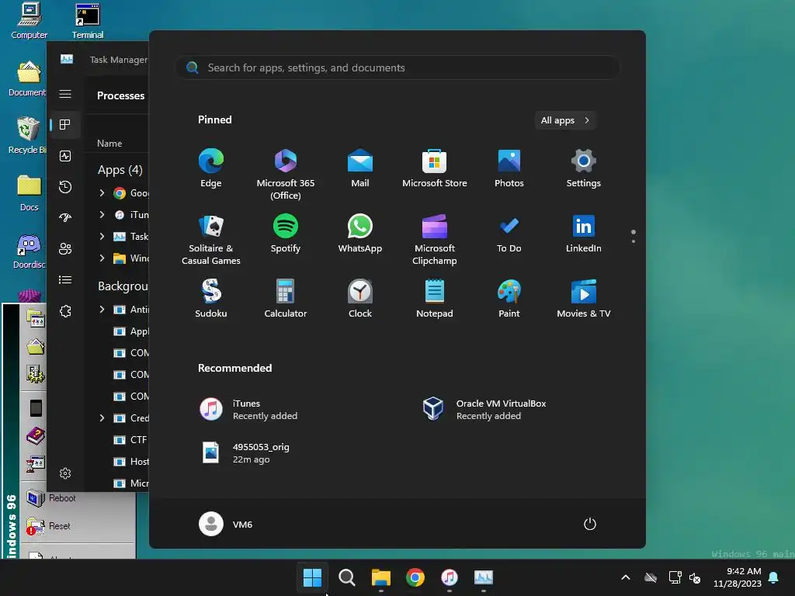
Task: Open Movies & TV app
Action: (x=584, y=299)
